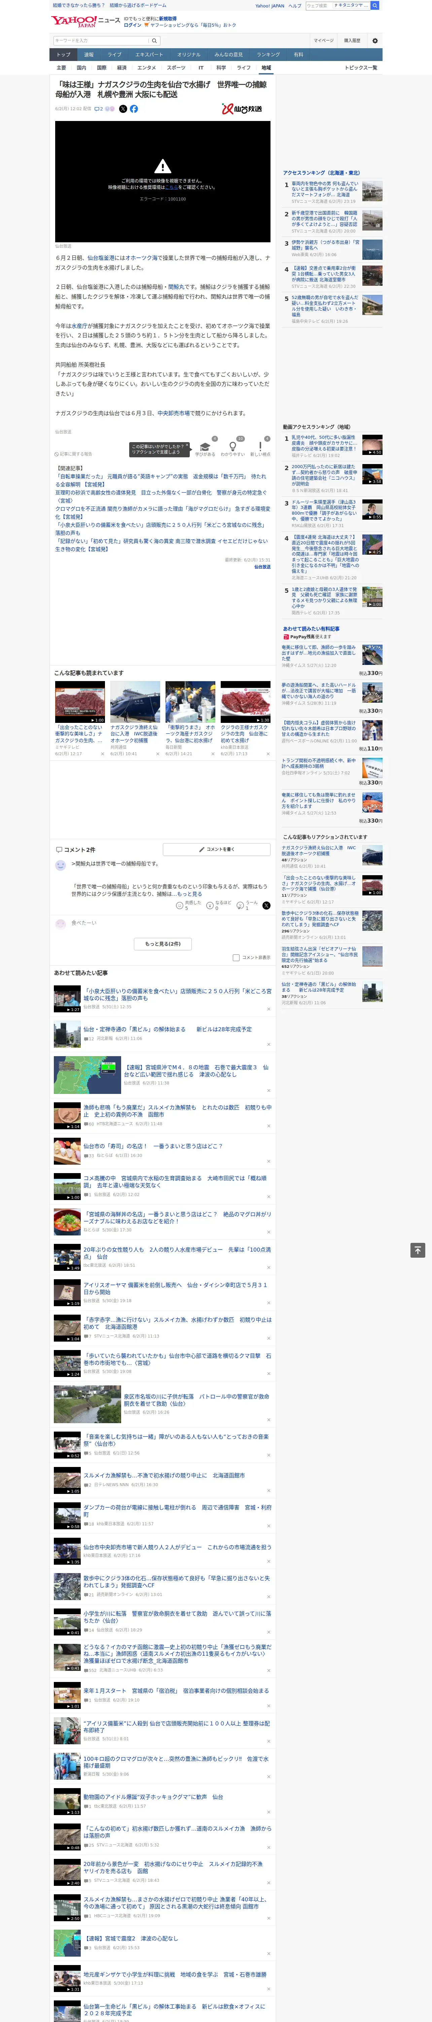The image size is (432, 2022).
Task: Open ranking item 1 車両内を物色中の男
Action: pos(325,189)
